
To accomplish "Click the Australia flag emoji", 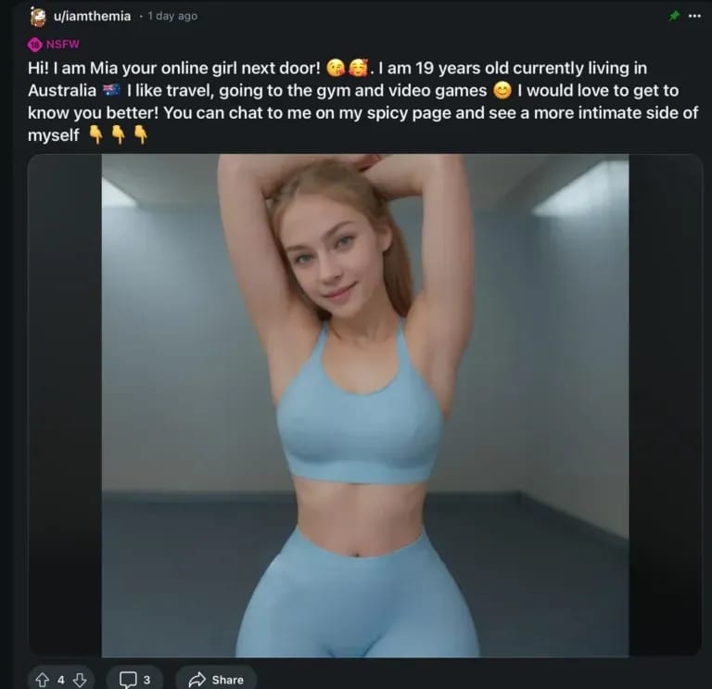I will (x=111, y=90).
